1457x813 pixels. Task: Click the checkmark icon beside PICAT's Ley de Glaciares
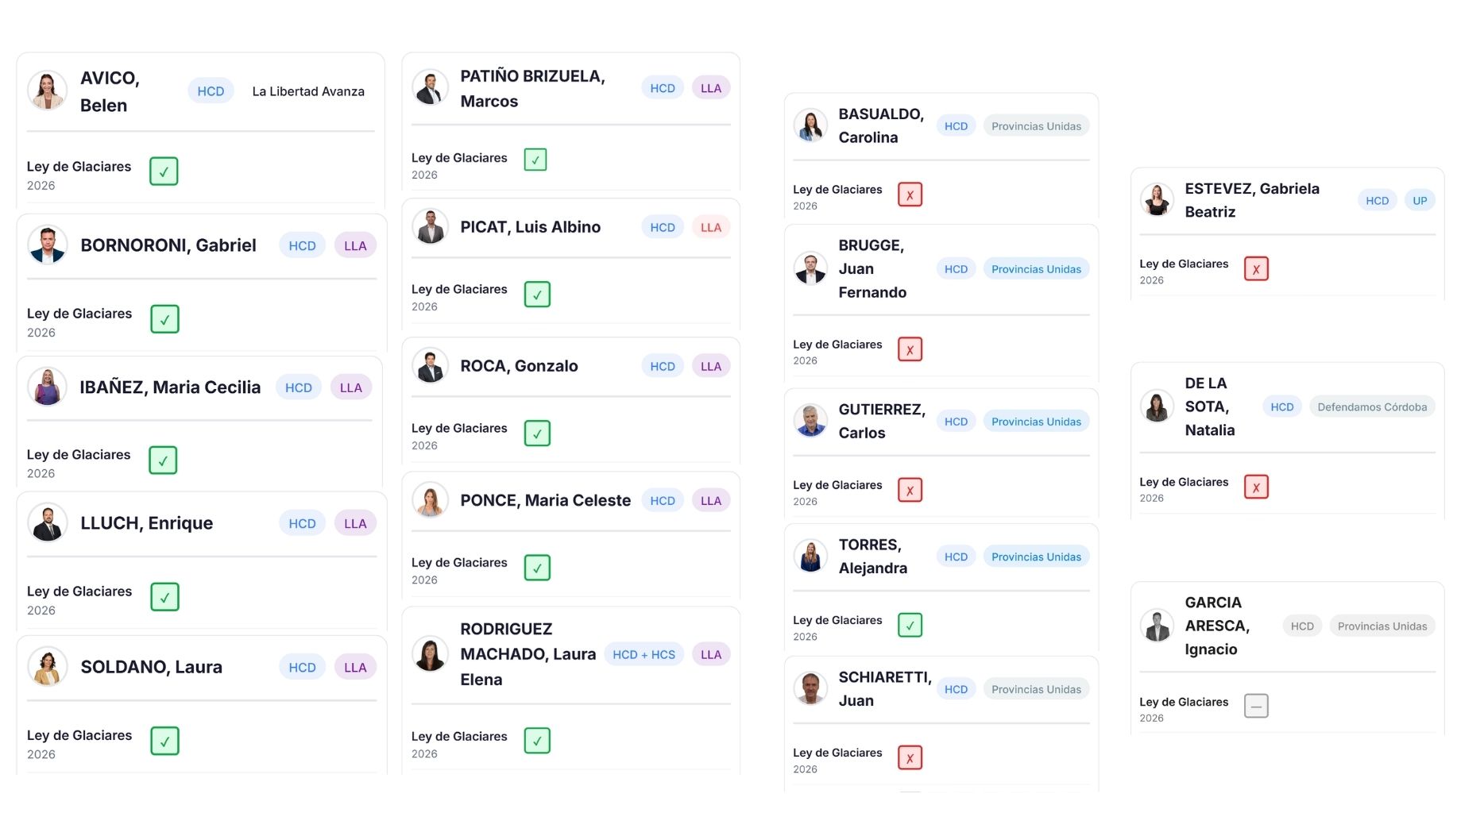coord(537,294)
